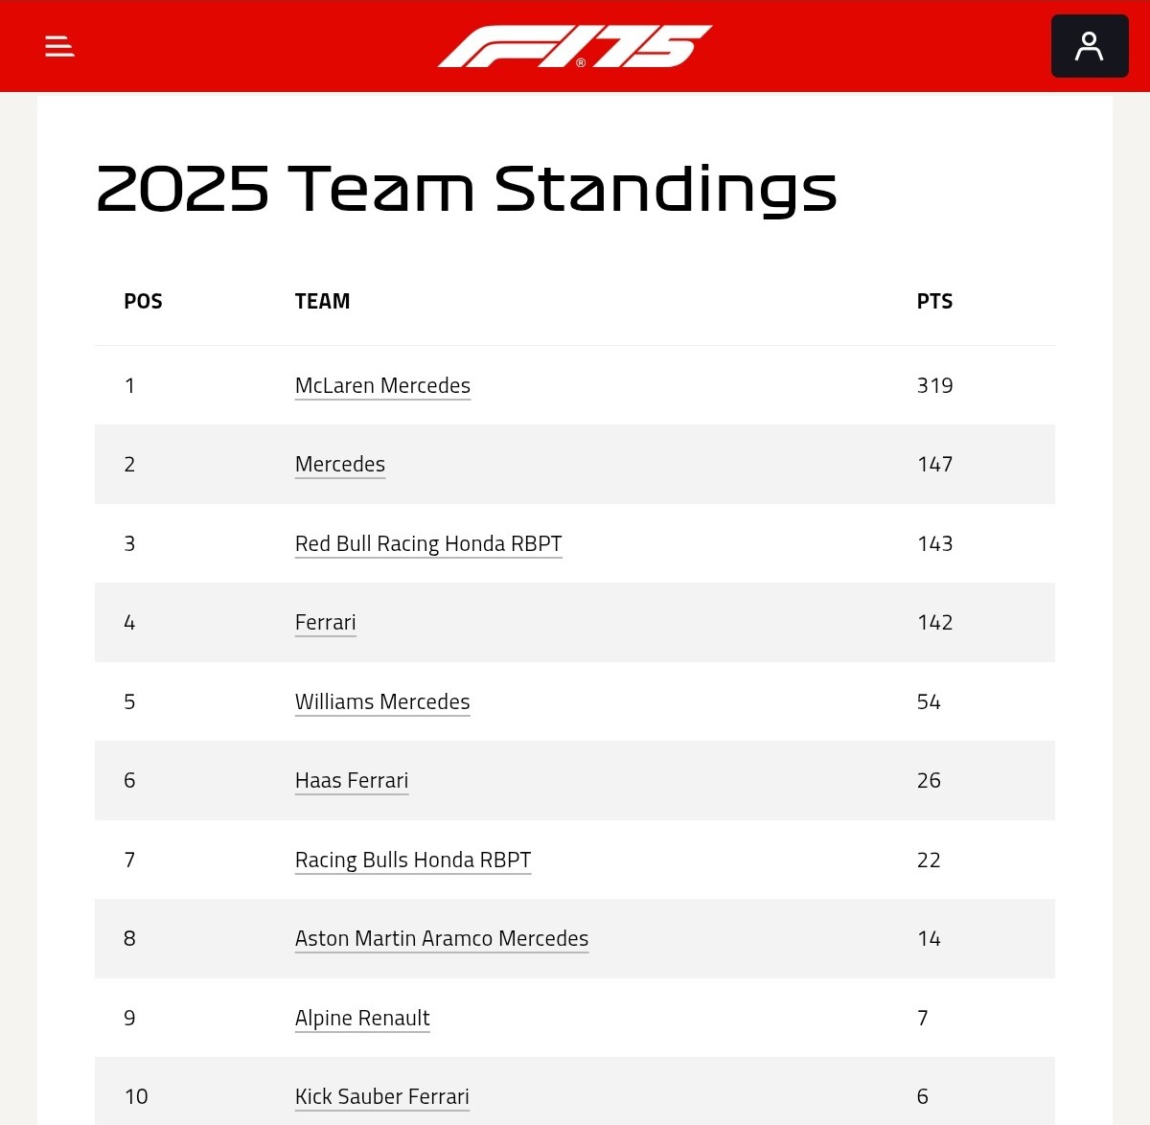Open the Mercedes team link
Screen dimensions: 1150x1125
[340, 464]
